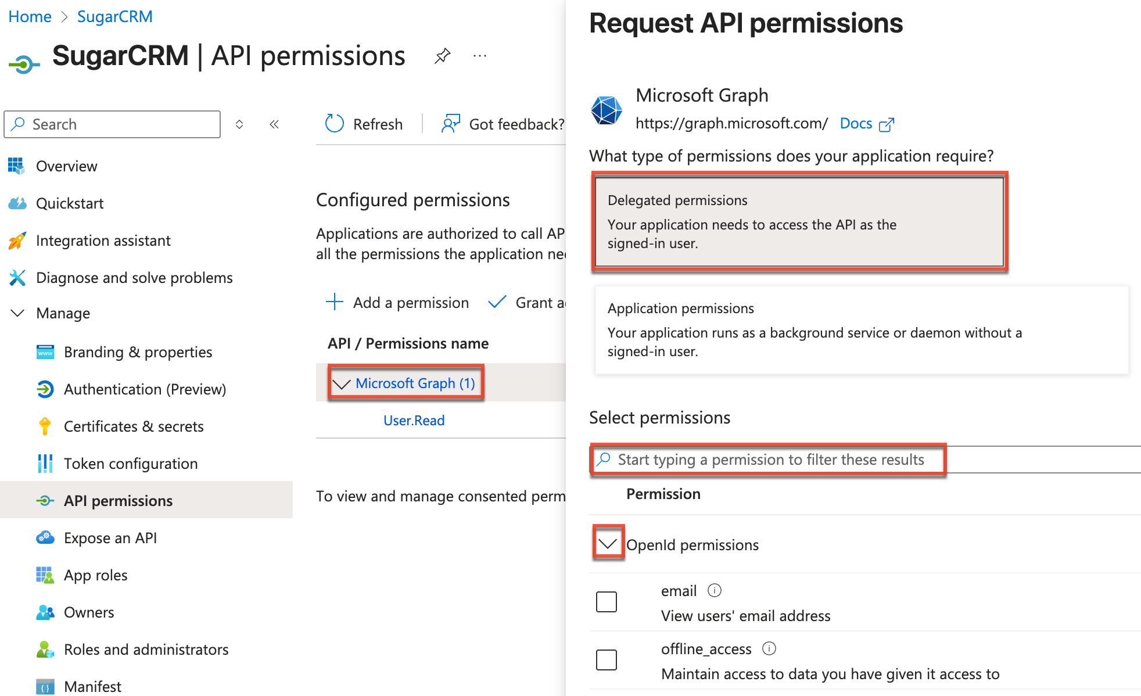Viewport: 1141px width, 696px height.
Task: Collapse the OpenId permissions group chevron
Action: pos(608,544)
